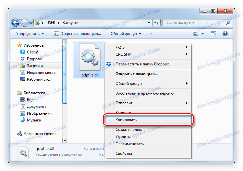
Task: Click navigation pane scroll down arrow
Action: click(65, 141)
